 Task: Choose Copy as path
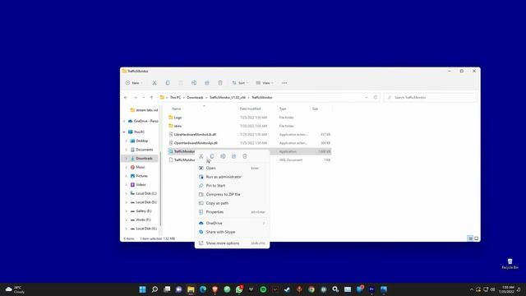[x=232, y=203]
